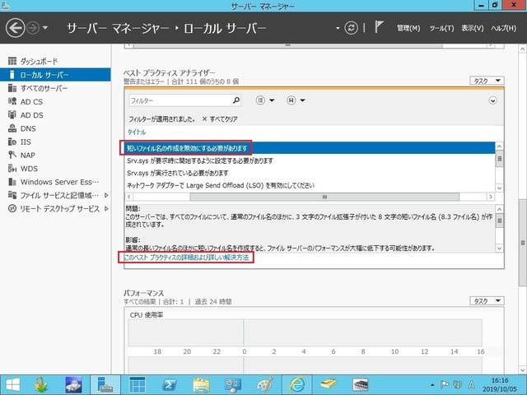The image size is (527, 395).
Task: Select Srv.sys が要求時に開始する result row
Action: click(x=310, y=160)
